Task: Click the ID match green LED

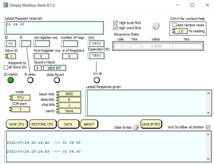Action: pyautogui.click(x=10, y=80)
